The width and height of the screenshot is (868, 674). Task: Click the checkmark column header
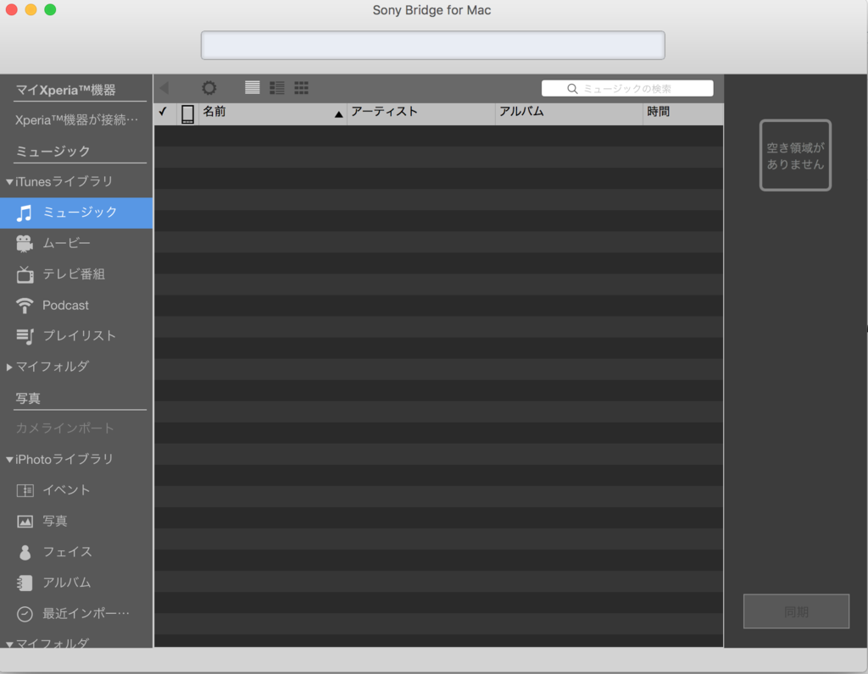pyautogui.click(x=163, y=112)
